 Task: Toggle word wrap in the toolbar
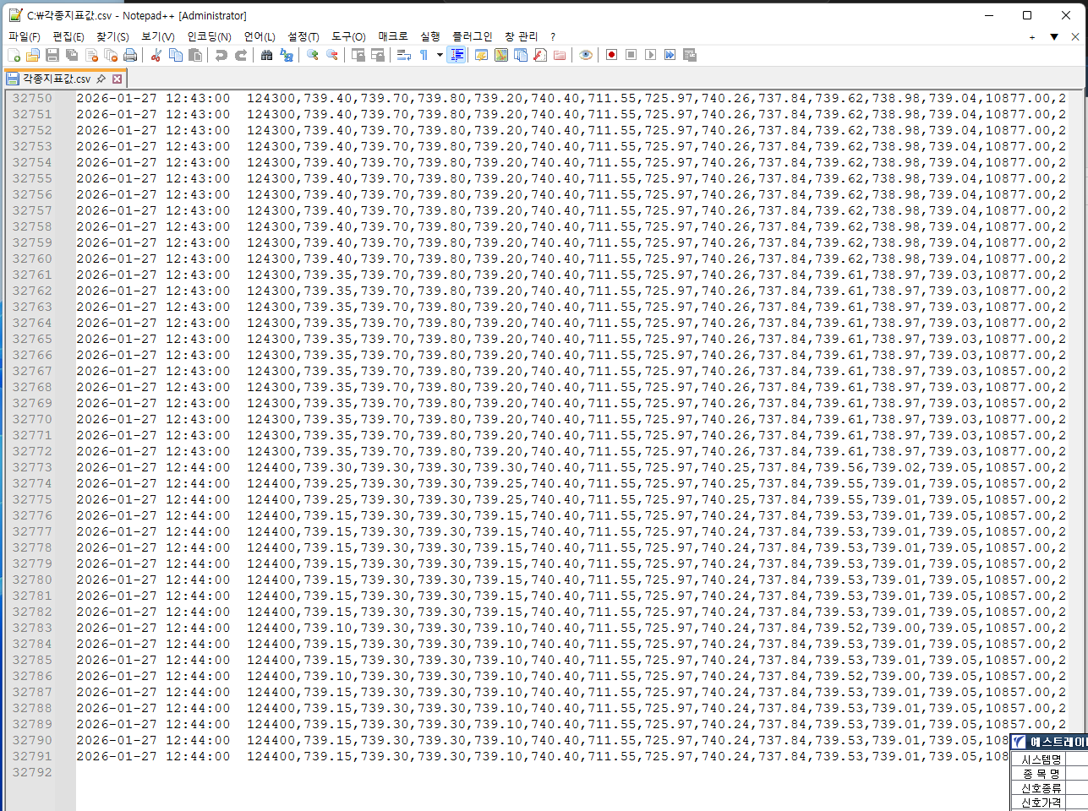point(404,55)
